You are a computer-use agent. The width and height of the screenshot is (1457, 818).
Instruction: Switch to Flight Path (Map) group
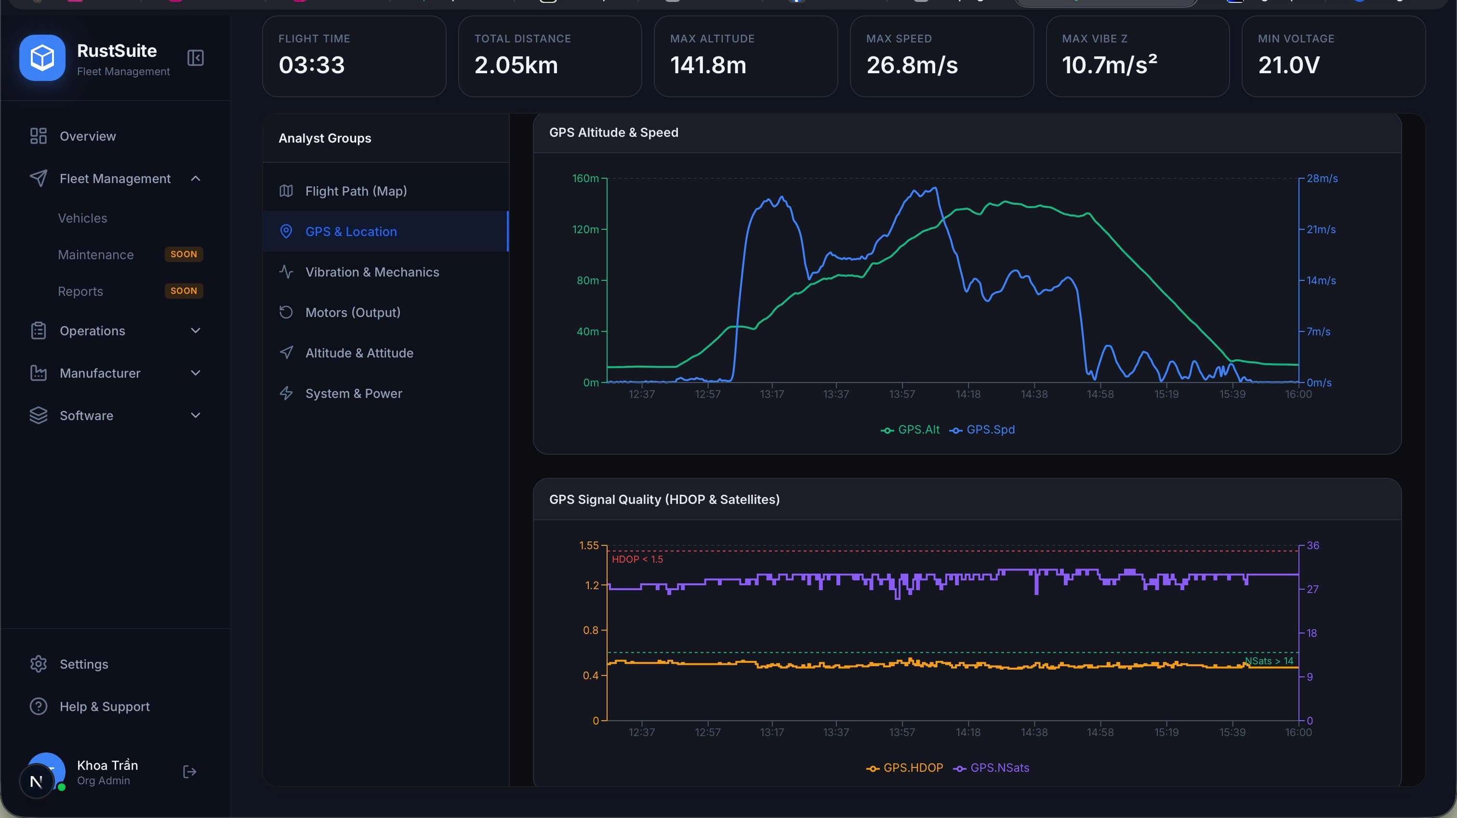point(386,191)
